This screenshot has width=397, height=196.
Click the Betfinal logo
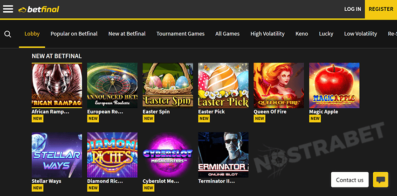39,9
